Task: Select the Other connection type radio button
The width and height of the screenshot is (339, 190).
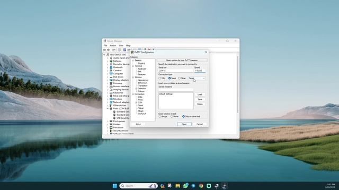Action: click(x=179, y=78)
